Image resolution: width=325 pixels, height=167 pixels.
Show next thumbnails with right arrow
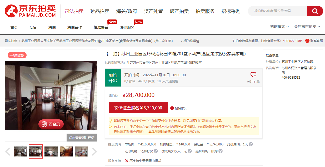pos(94,151)
